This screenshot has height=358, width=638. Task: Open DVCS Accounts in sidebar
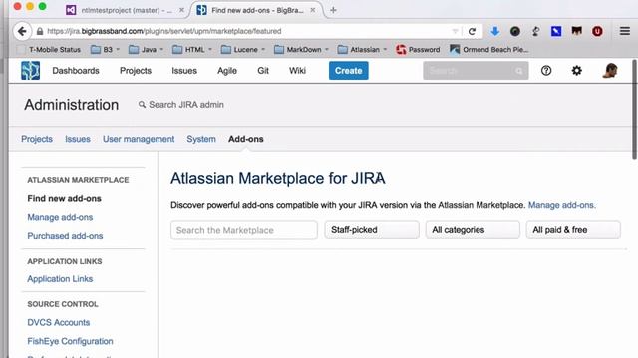click(59, 322)
